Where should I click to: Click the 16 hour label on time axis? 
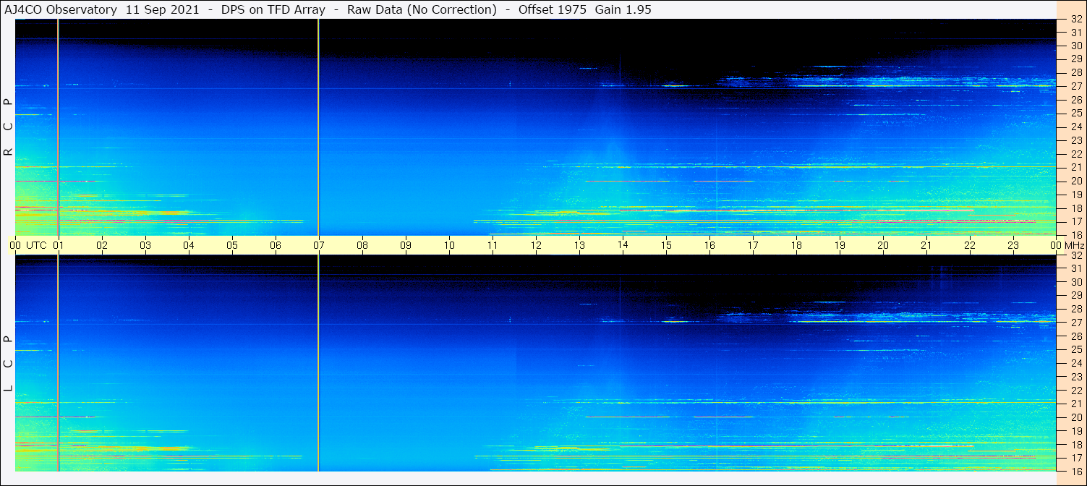coord(709,245)
